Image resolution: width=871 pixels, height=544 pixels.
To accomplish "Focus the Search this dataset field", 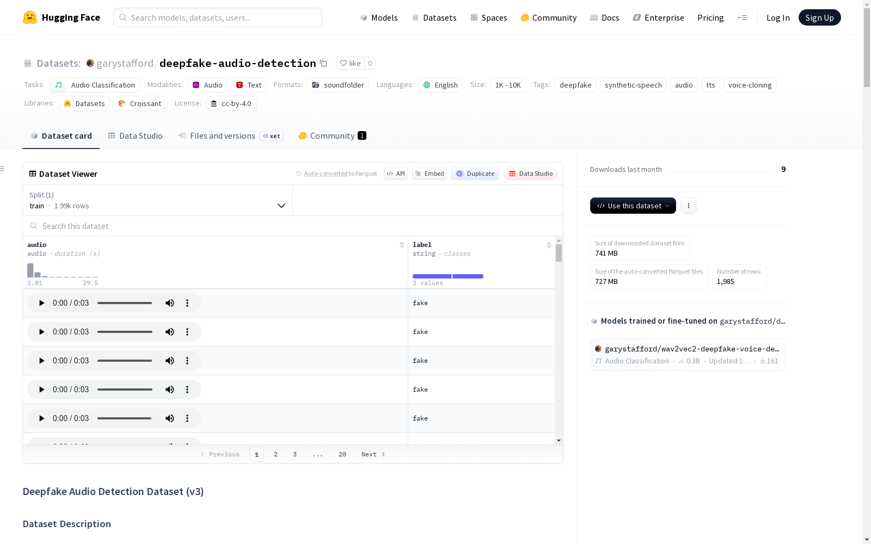I will click(293, 226).
